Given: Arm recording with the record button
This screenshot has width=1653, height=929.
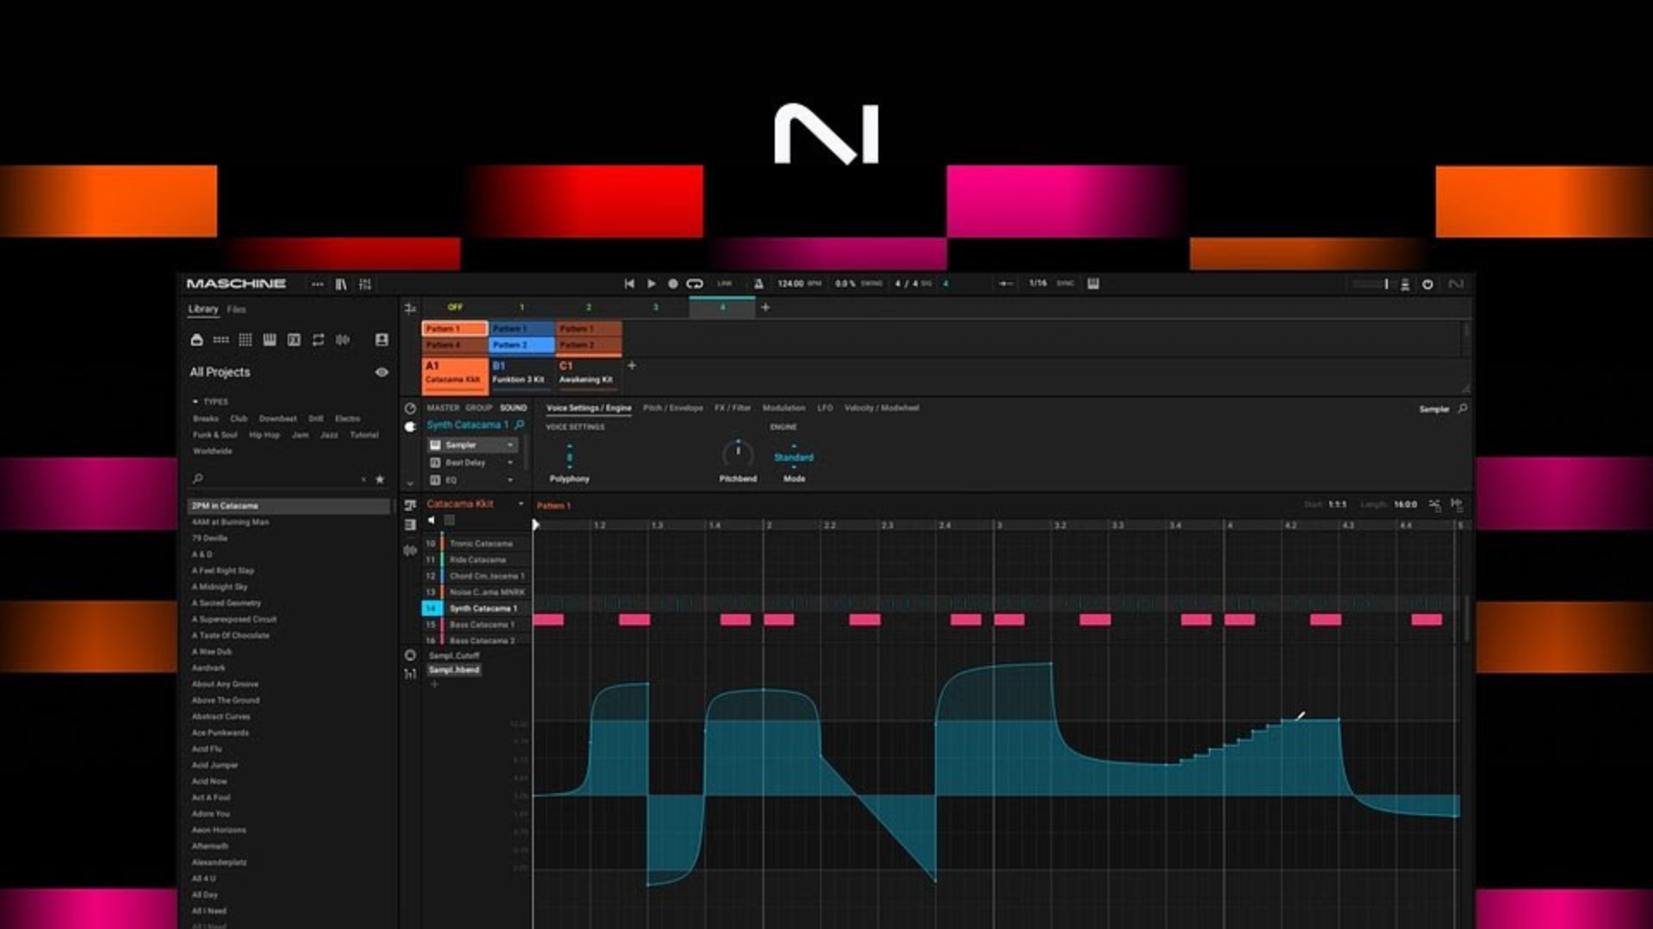Looking at the screenshot, I should point(673,284).
